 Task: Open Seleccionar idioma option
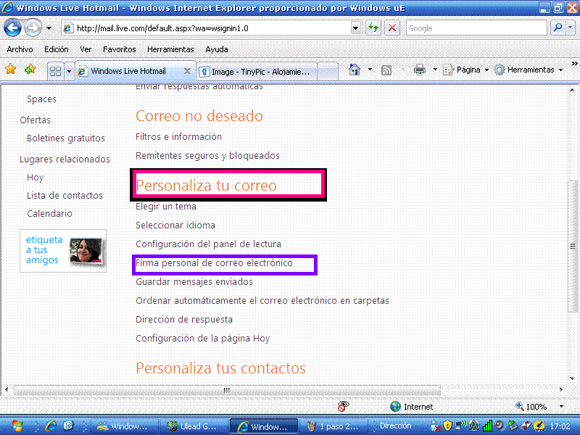click(175, 225)
